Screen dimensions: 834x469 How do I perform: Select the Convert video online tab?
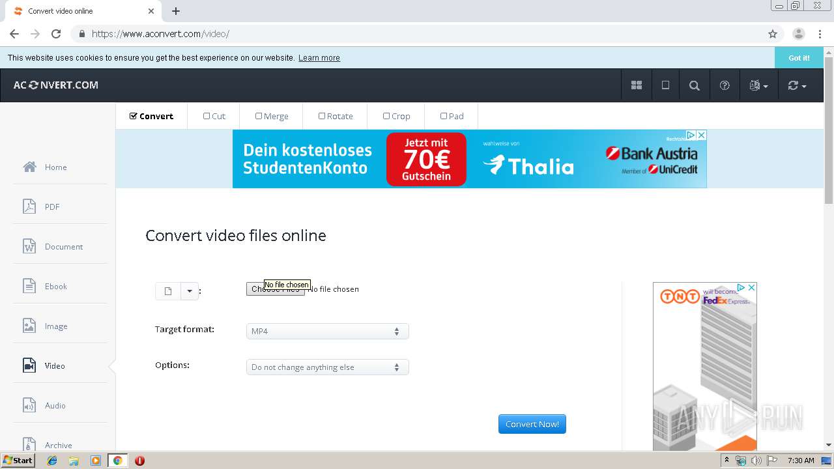(x=83, y=11)
